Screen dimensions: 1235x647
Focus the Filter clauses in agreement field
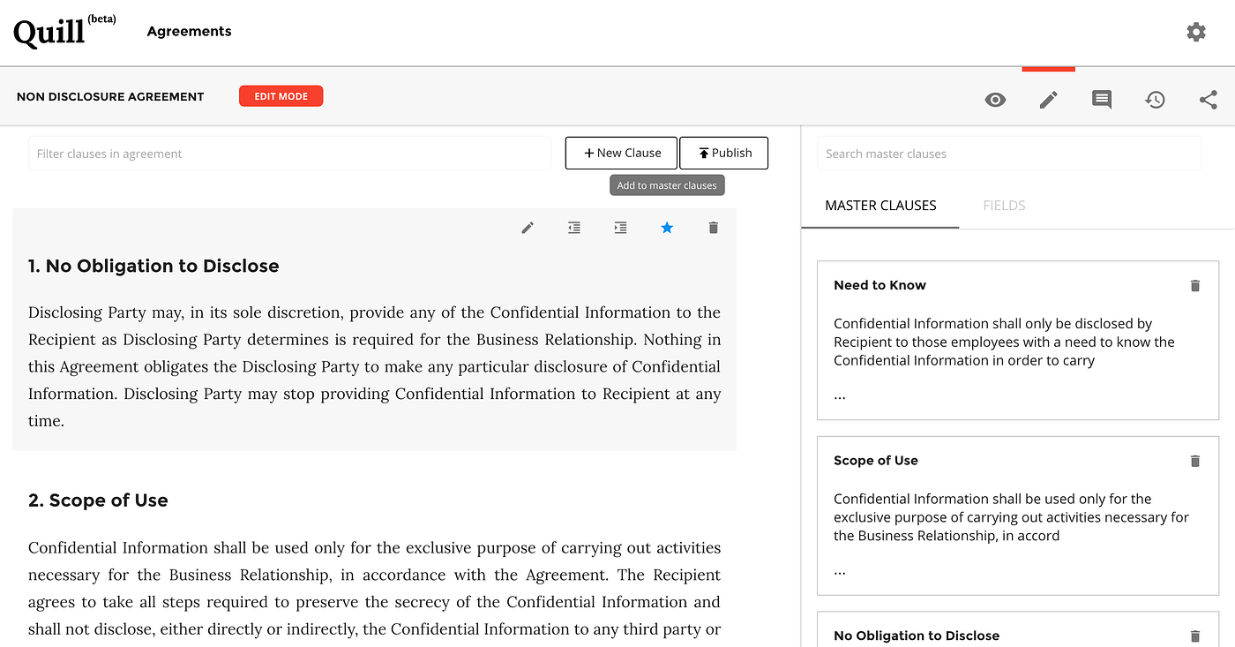(x=289, y=154)
